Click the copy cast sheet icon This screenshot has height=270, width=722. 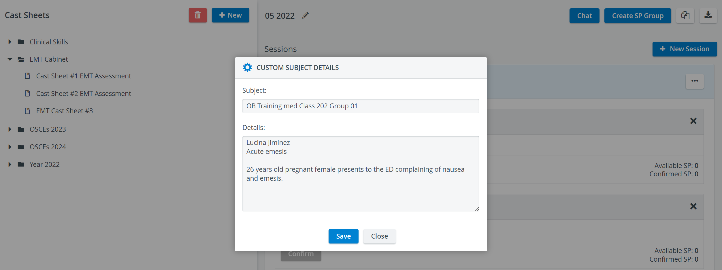[685, 16]
